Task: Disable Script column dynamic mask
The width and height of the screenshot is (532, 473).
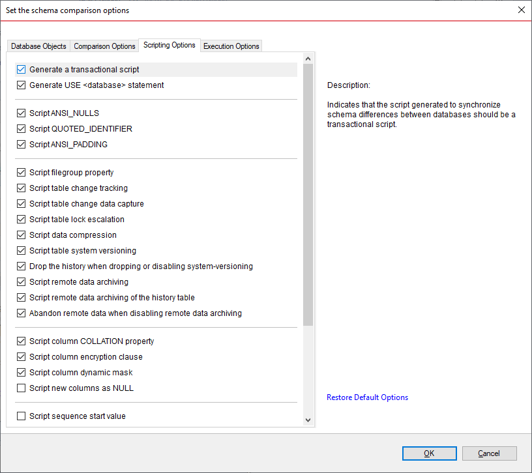Action: [x=22, y=373]
